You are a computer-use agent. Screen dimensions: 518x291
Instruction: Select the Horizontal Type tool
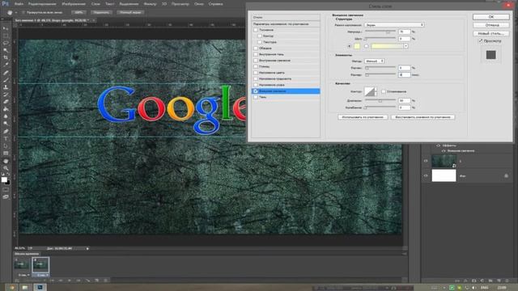(x=6, y=138)
